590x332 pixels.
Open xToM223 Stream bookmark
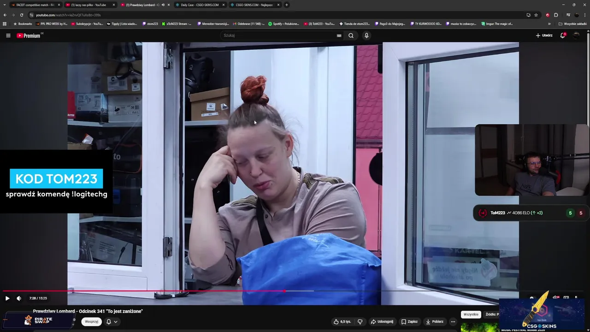(x=177, y=24)
